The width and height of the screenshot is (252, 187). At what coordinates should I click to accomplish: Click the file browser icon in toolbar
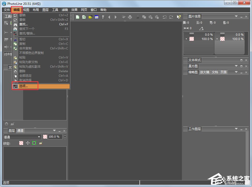point(97,17)
